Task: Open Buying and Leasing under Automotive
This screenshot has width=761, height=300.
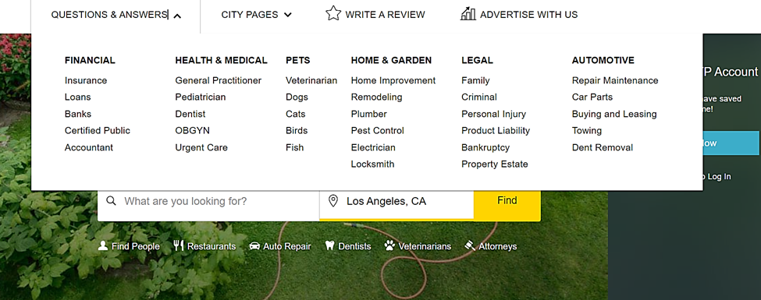Action: click(x=614, y=114)
